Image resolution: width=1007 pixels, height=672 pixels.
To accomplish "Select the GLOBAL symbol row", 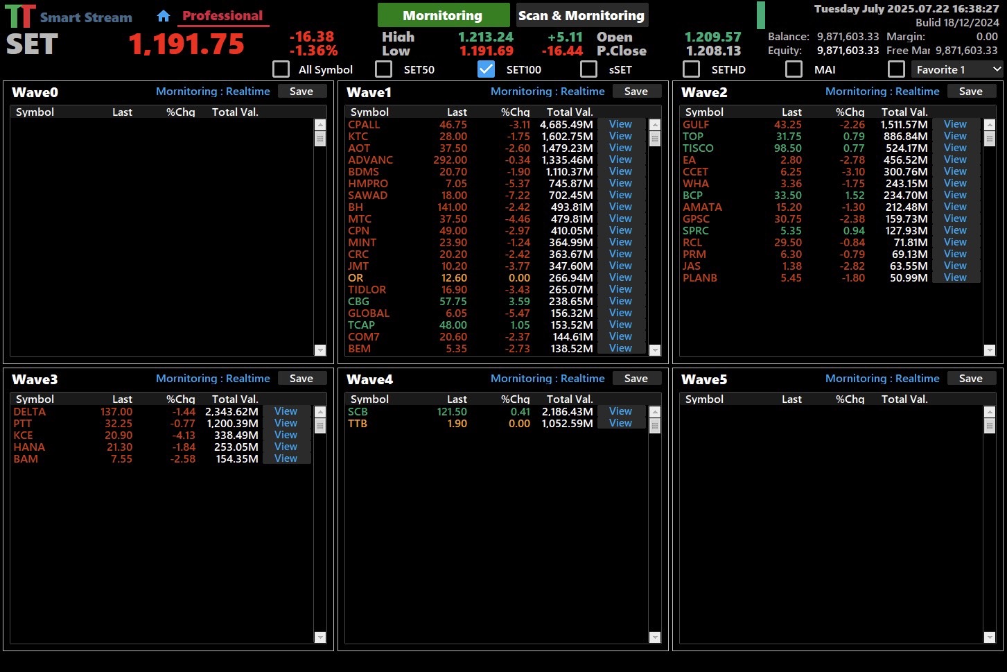I will (369, 313).
